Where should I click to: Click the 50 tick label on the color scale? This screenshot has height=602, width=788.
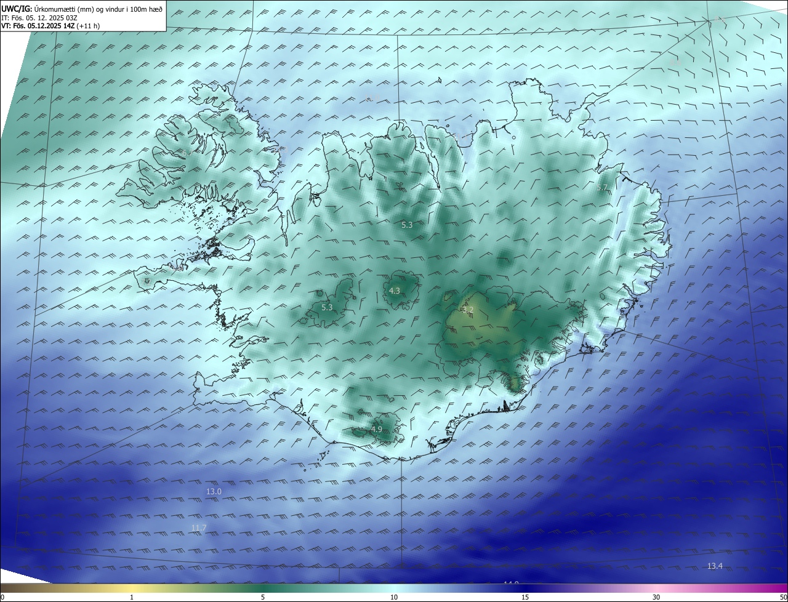[783, 597]
